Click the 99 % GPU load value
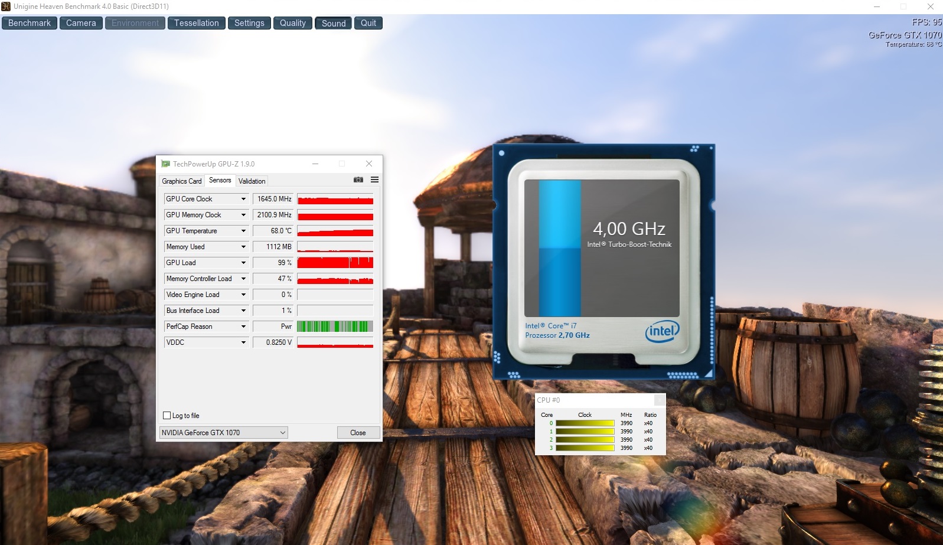This screenshot has height=545, width=943. coord(273,263)
